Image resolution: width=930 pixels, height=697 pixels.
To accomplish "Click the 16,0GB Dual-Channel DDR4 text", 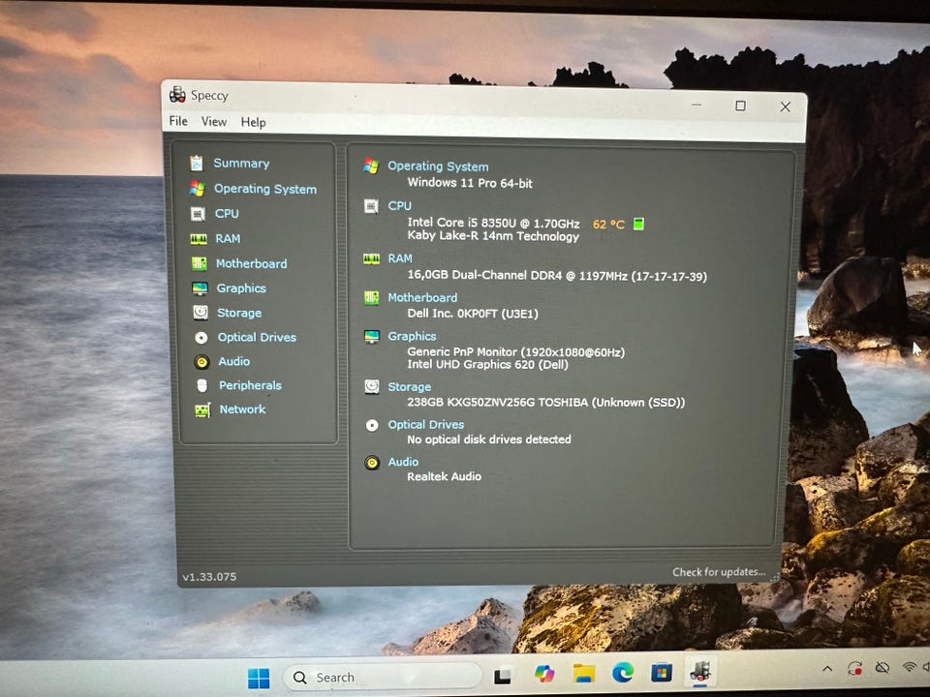I will click(x=557, y=276).
